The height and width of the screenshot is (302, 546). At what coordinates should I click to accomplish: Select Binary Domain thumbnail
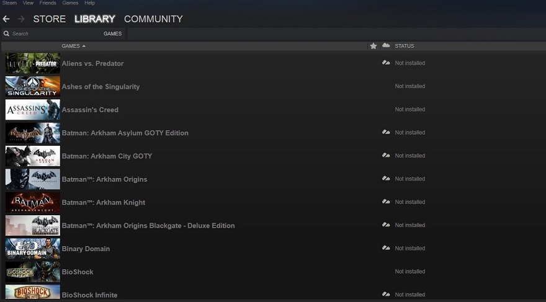33,249
